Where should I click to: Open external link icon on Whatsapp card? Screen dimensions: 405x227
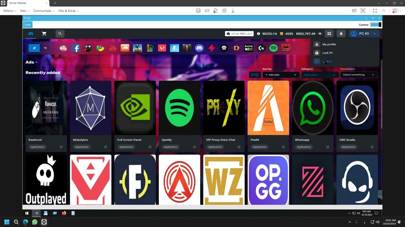click(x=327, y=147)
